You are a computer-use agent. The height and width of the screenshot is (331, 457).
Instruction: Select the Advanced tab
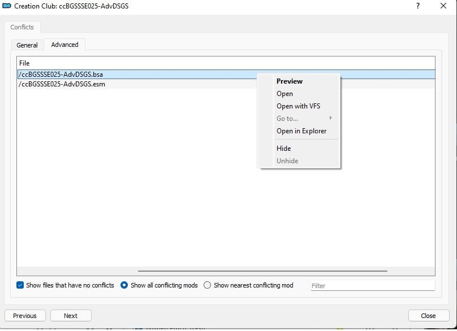pos(64,45)
